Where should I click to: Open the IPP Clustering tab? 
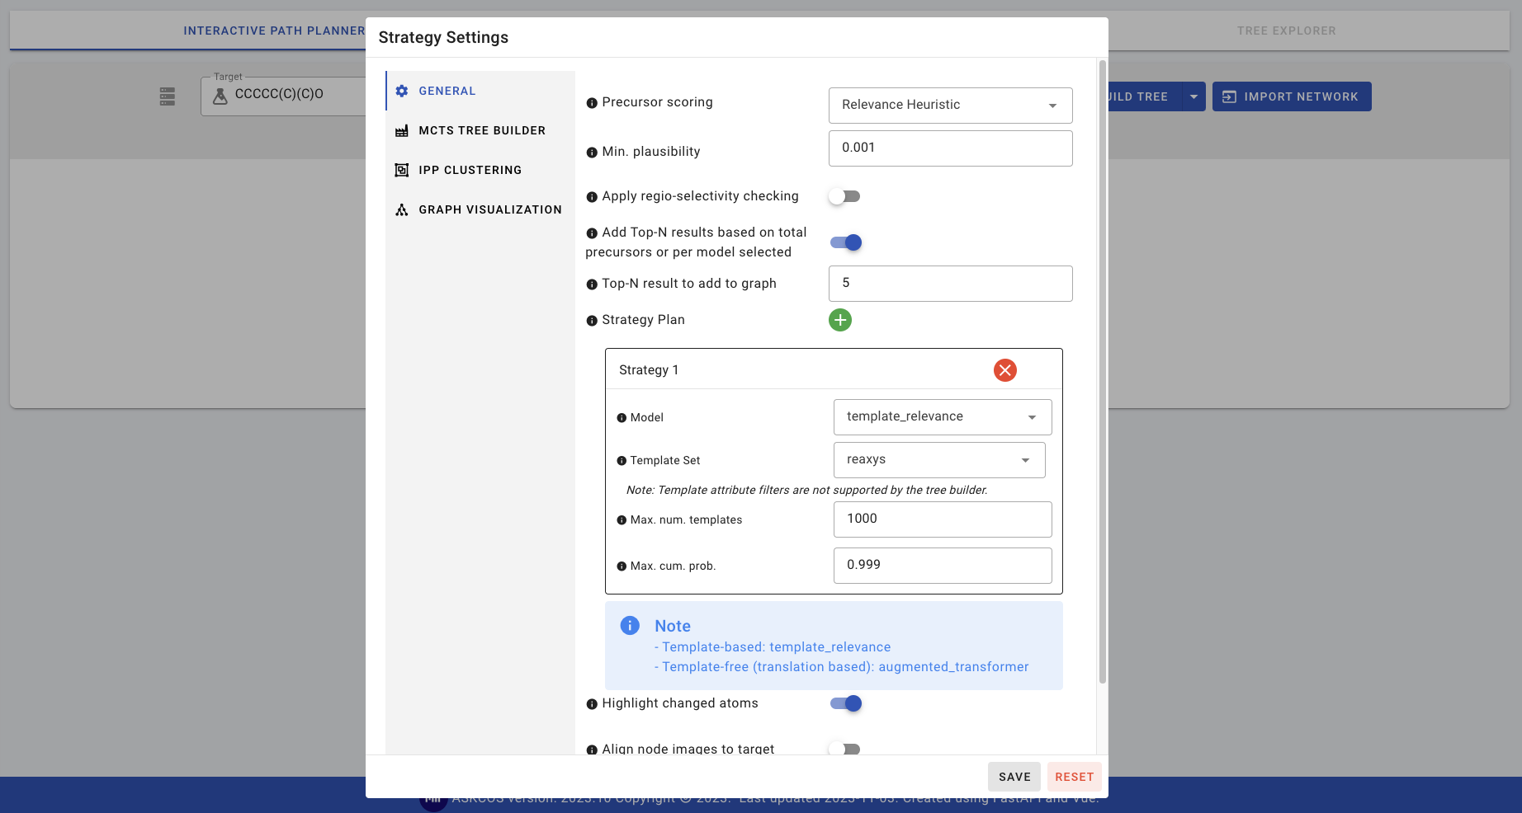pyautogui.click(x=480, y=170)
